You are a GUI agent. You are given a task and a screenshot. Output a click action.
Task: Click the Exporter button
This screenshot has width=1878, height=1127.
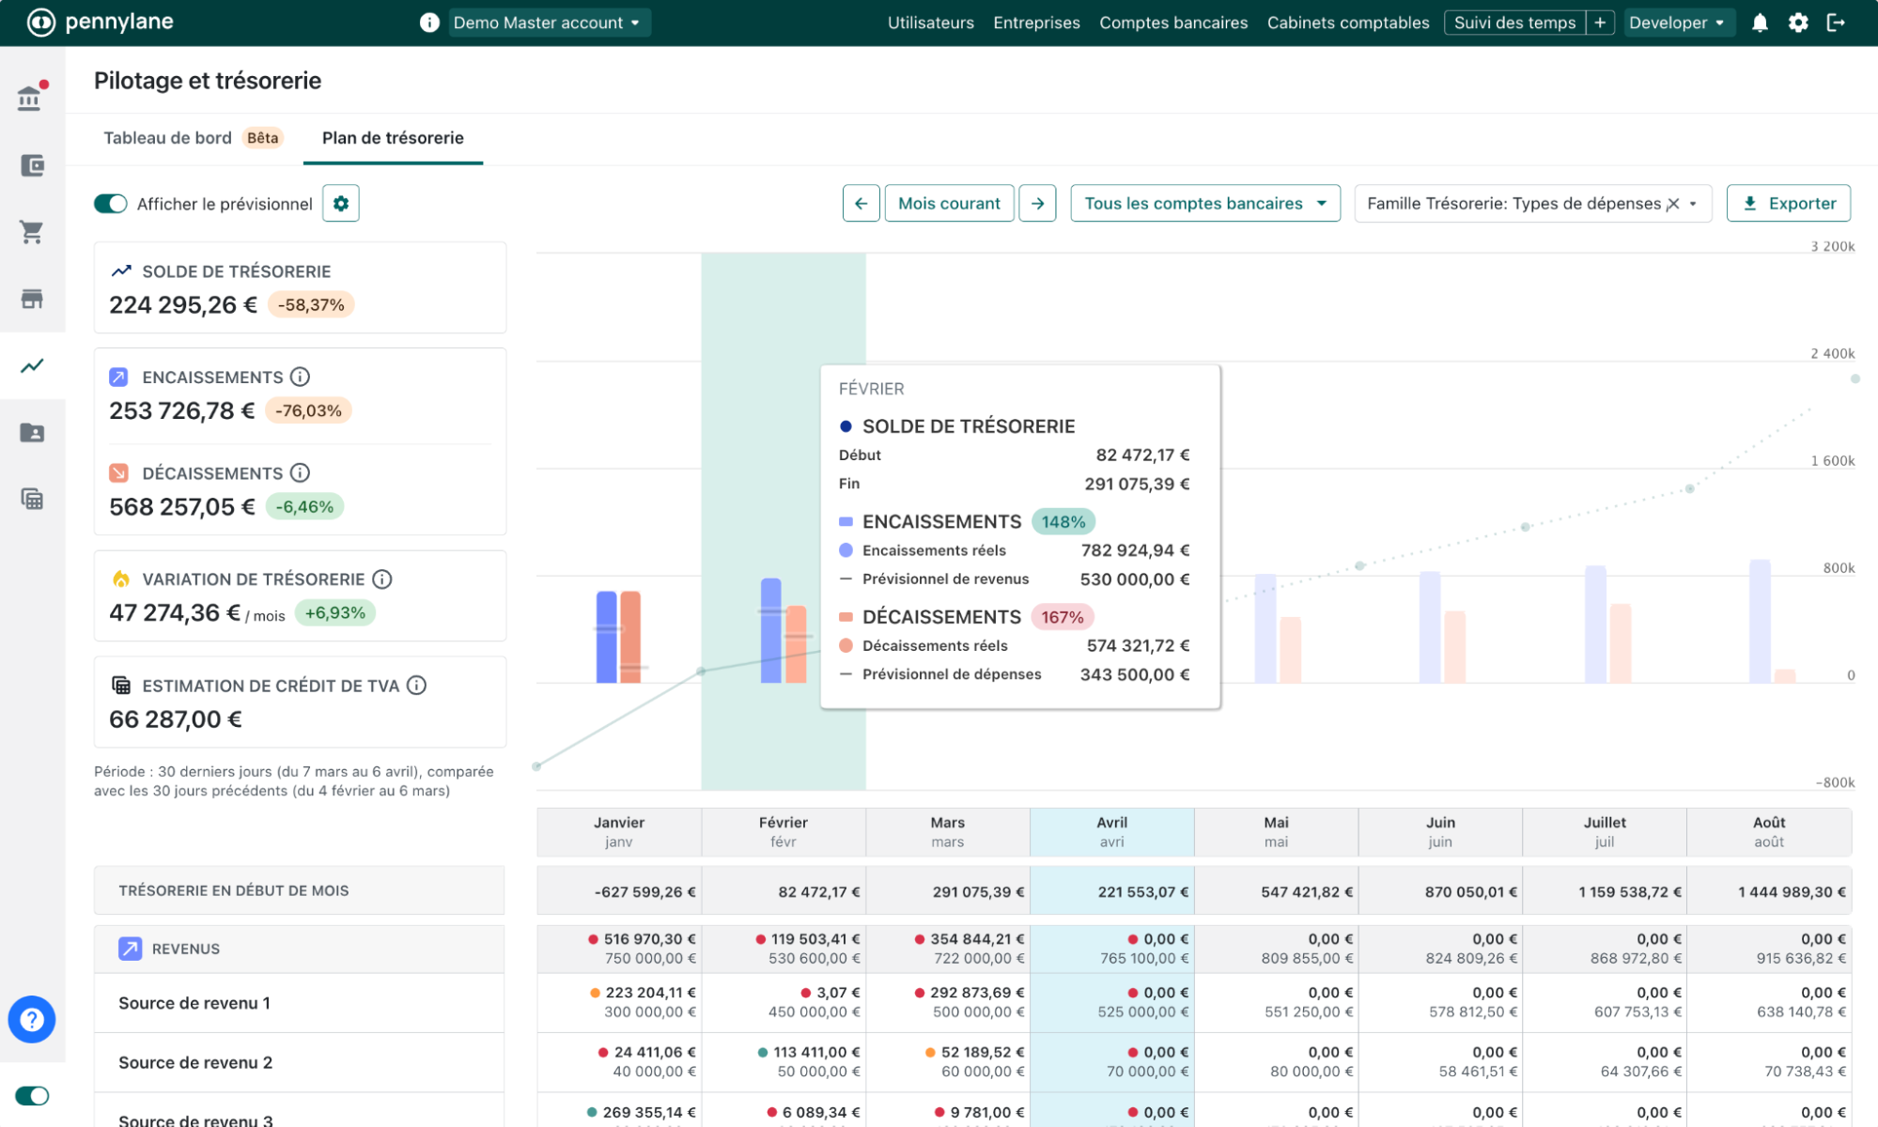coord(1788,204)
